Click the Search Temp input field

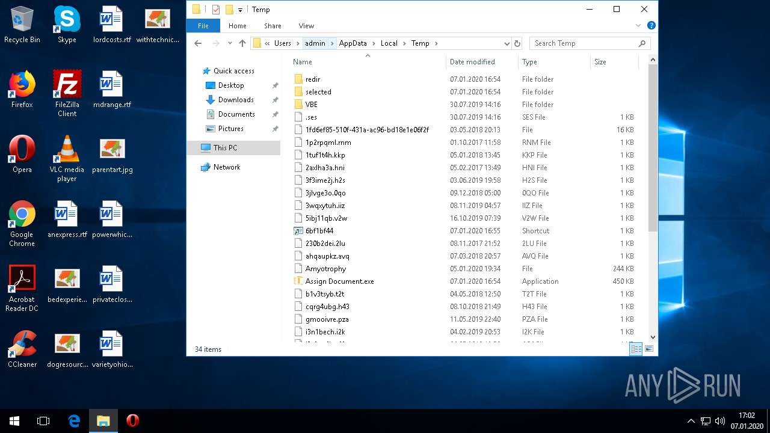pyautogui.click(x=584, y=43)
